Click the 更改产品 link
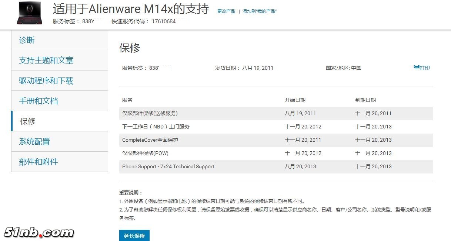 click(x=226, y=11)
